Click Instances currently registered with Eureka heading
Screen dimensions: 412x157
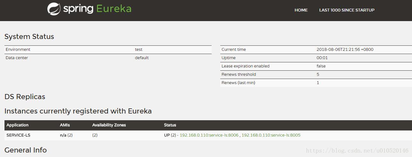pyautogui.click(x=78, y=111)
